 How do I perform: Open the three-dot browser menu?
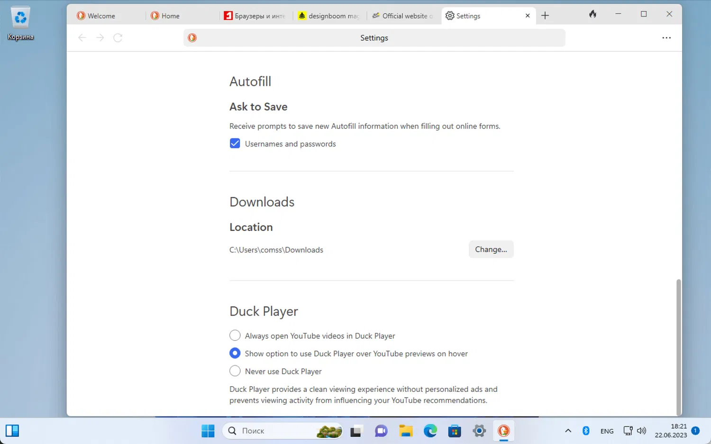click(x=666, y=38)
